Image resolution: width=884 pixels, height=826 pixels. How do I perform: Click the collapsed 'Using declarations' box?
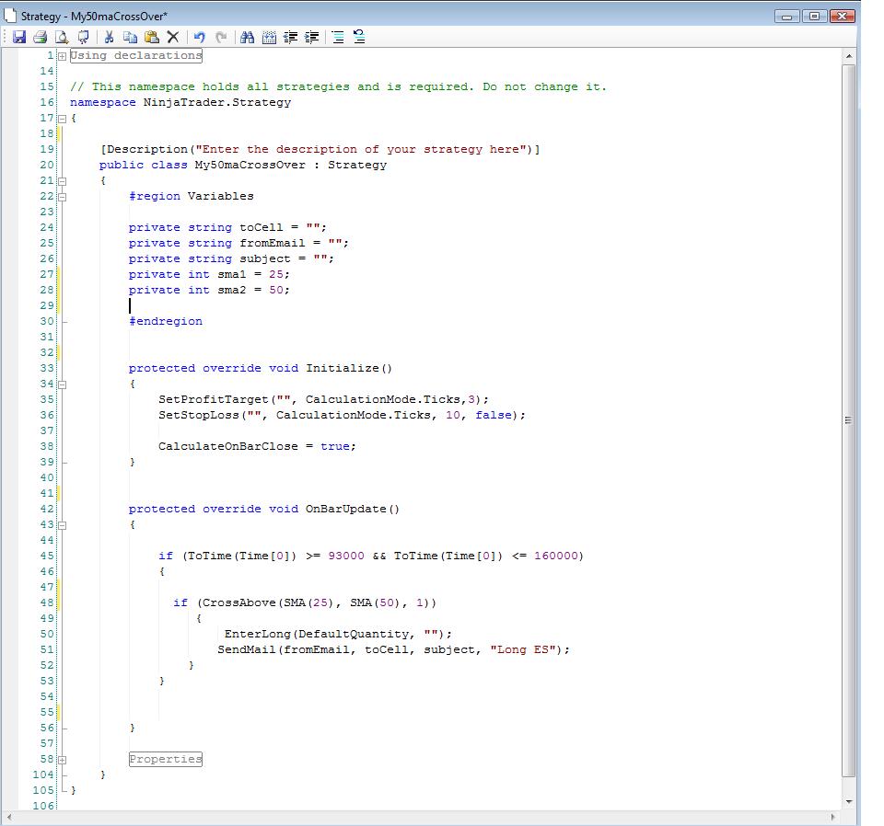click(136, 55)
